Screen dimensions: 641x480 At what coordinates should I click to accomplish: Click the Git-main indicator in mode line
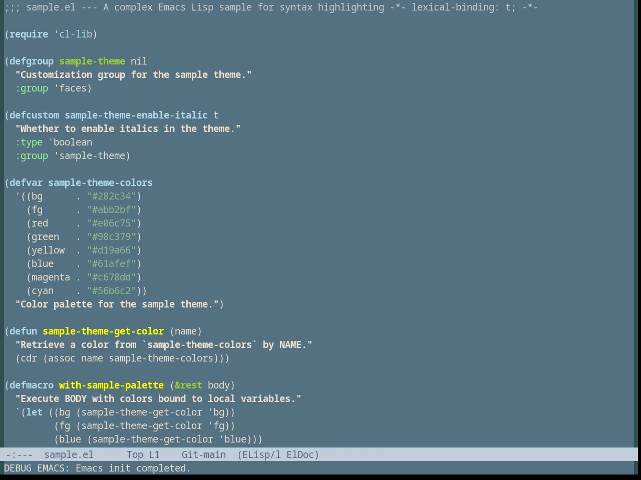click(x=203, y=454)
